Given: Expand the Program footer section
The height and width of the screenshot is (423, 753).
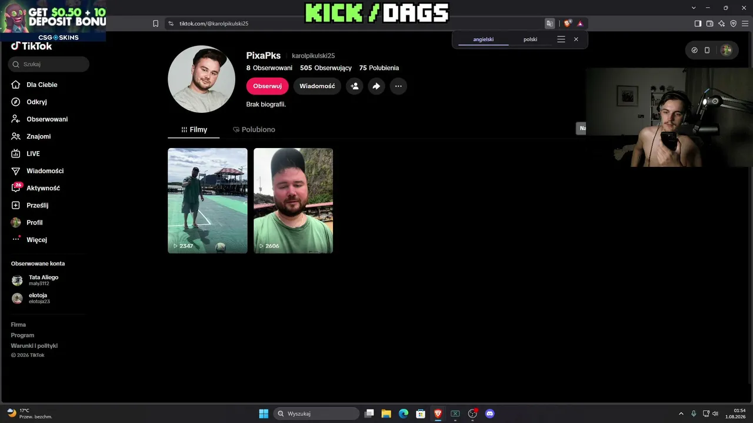Looking at the screenshot, I should point(22,335).
